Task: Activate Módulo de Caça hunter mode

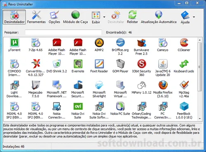Action: 75,17
